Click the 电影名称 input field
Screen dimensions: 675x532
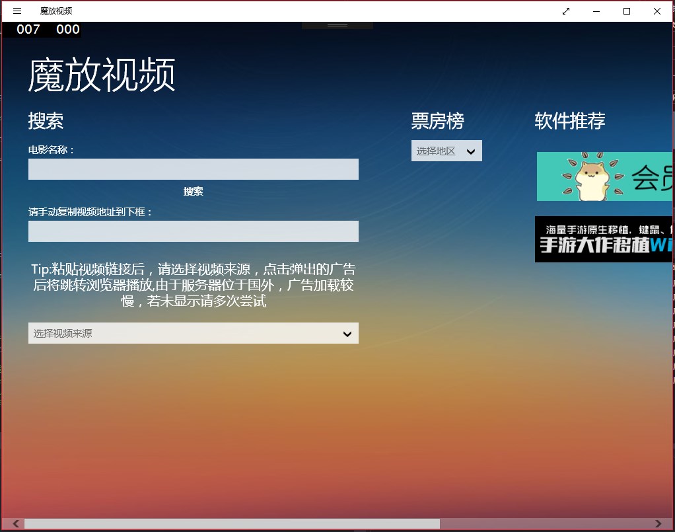click(194, 169)
